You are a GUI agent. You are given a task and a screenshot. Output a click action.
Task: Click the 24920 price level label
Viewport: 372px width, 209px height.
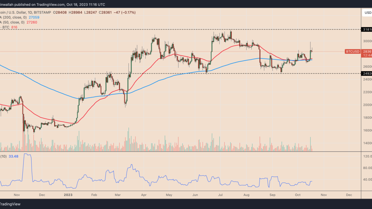point(367,73)
